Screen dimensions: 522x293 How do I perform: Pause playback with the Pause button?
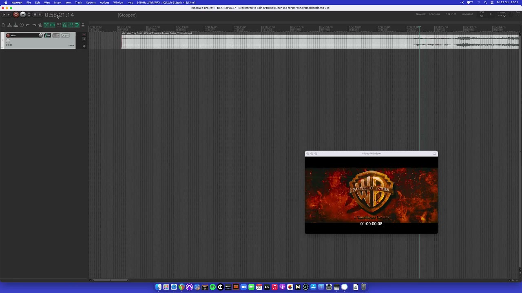(x=40, y=15)
